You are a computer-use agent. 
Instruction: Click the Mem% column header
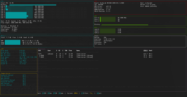click(150, 51)
